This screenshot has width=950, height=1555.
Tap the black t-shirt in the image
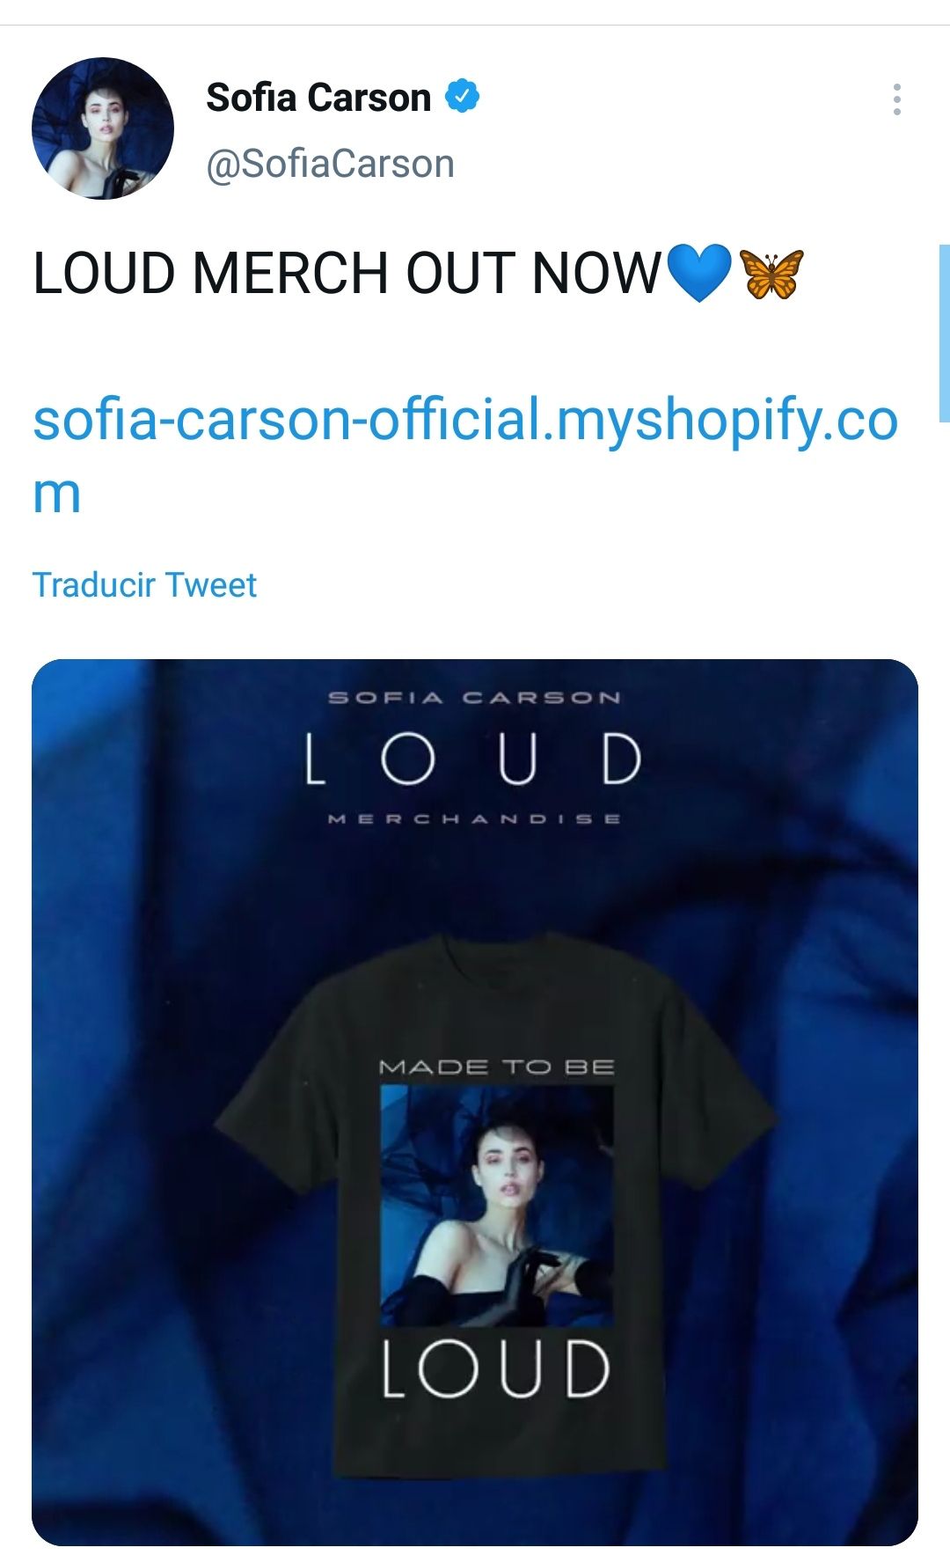(495, 1207)
